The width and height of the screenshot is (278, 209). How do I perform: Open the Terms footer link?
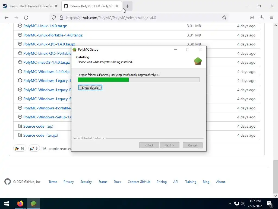pos(53,182)
